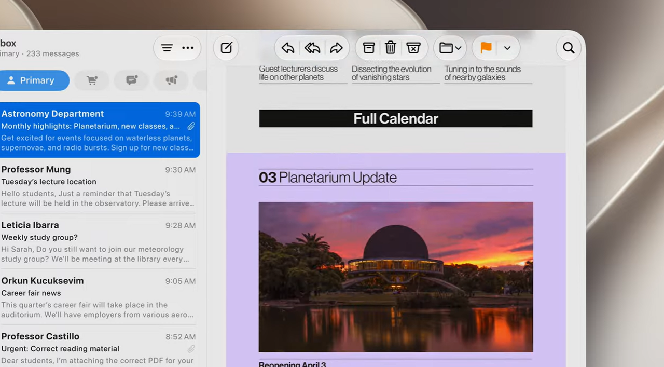Click the 03 Planetarium Update heading

coord(328,178)
